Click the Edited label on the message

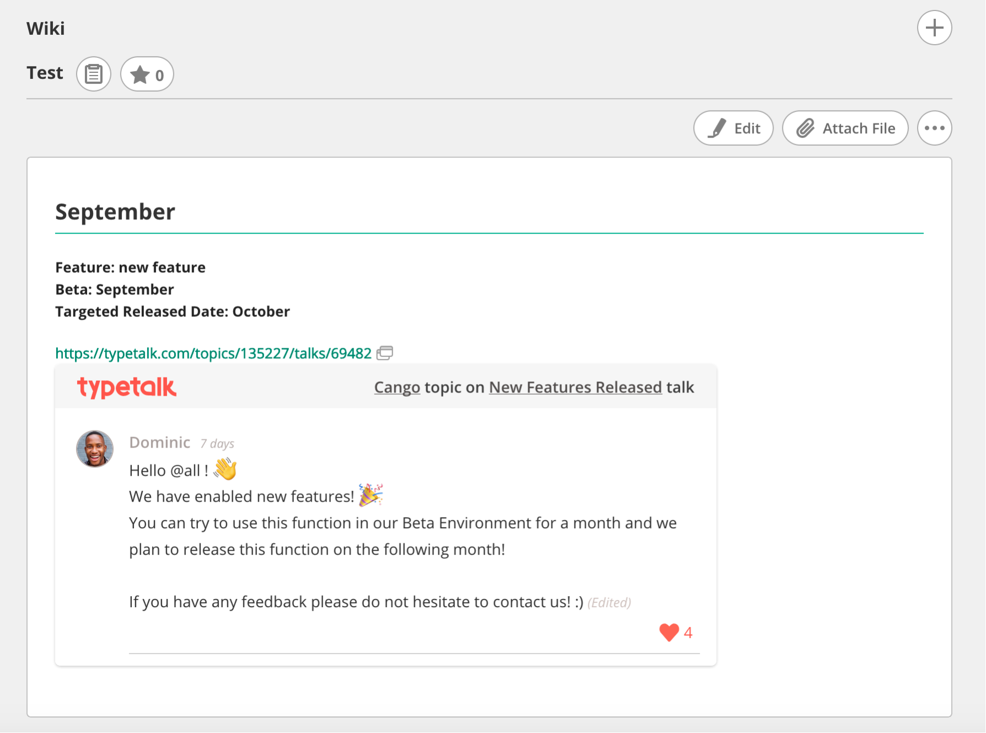(609, 603)
